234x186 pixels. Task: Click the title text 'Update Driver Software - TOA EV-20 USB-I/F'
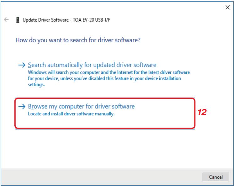(x=66, y=20)
